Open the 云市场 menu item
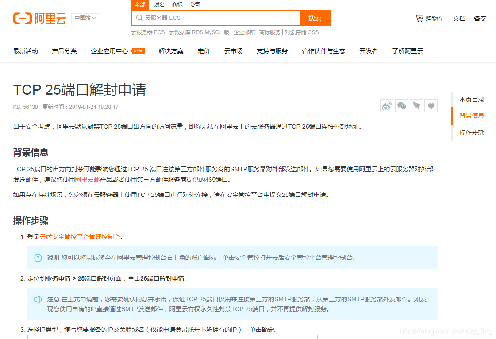The height and width of the screenshot is (339, 496). (x=234, y=51)
